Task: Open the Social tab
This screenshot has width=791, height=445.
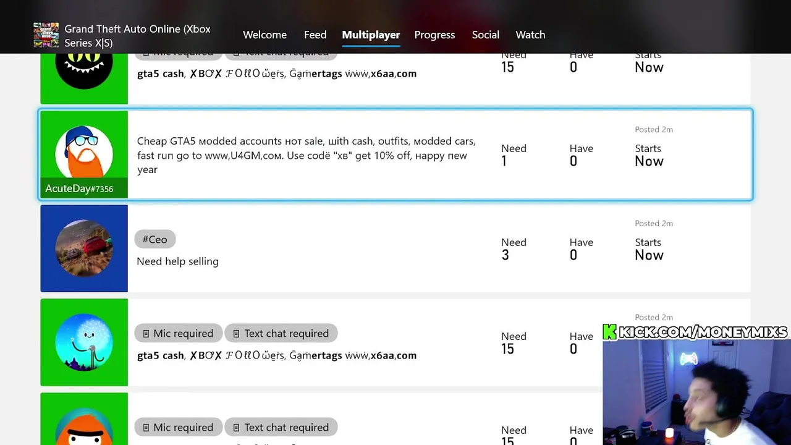Action: (x=485, y=35)
